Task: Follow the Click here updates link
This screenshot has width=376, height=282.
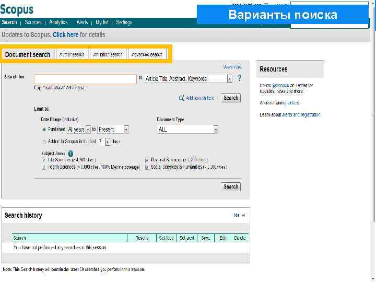Action: coord(65,35)
